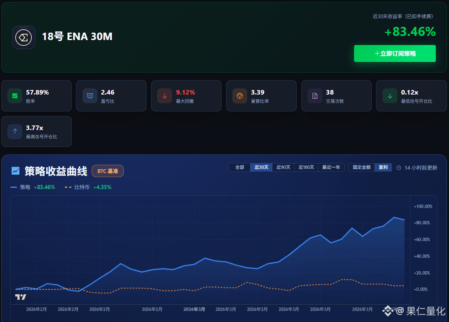The height and width of the screenshot is (322, 449).
Task: Click the +20.00% y-axis label
Action: coord(422,273)
